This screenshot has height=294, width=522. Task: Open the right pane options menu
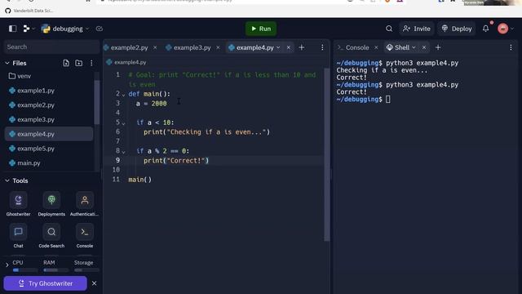click(511, 47)
